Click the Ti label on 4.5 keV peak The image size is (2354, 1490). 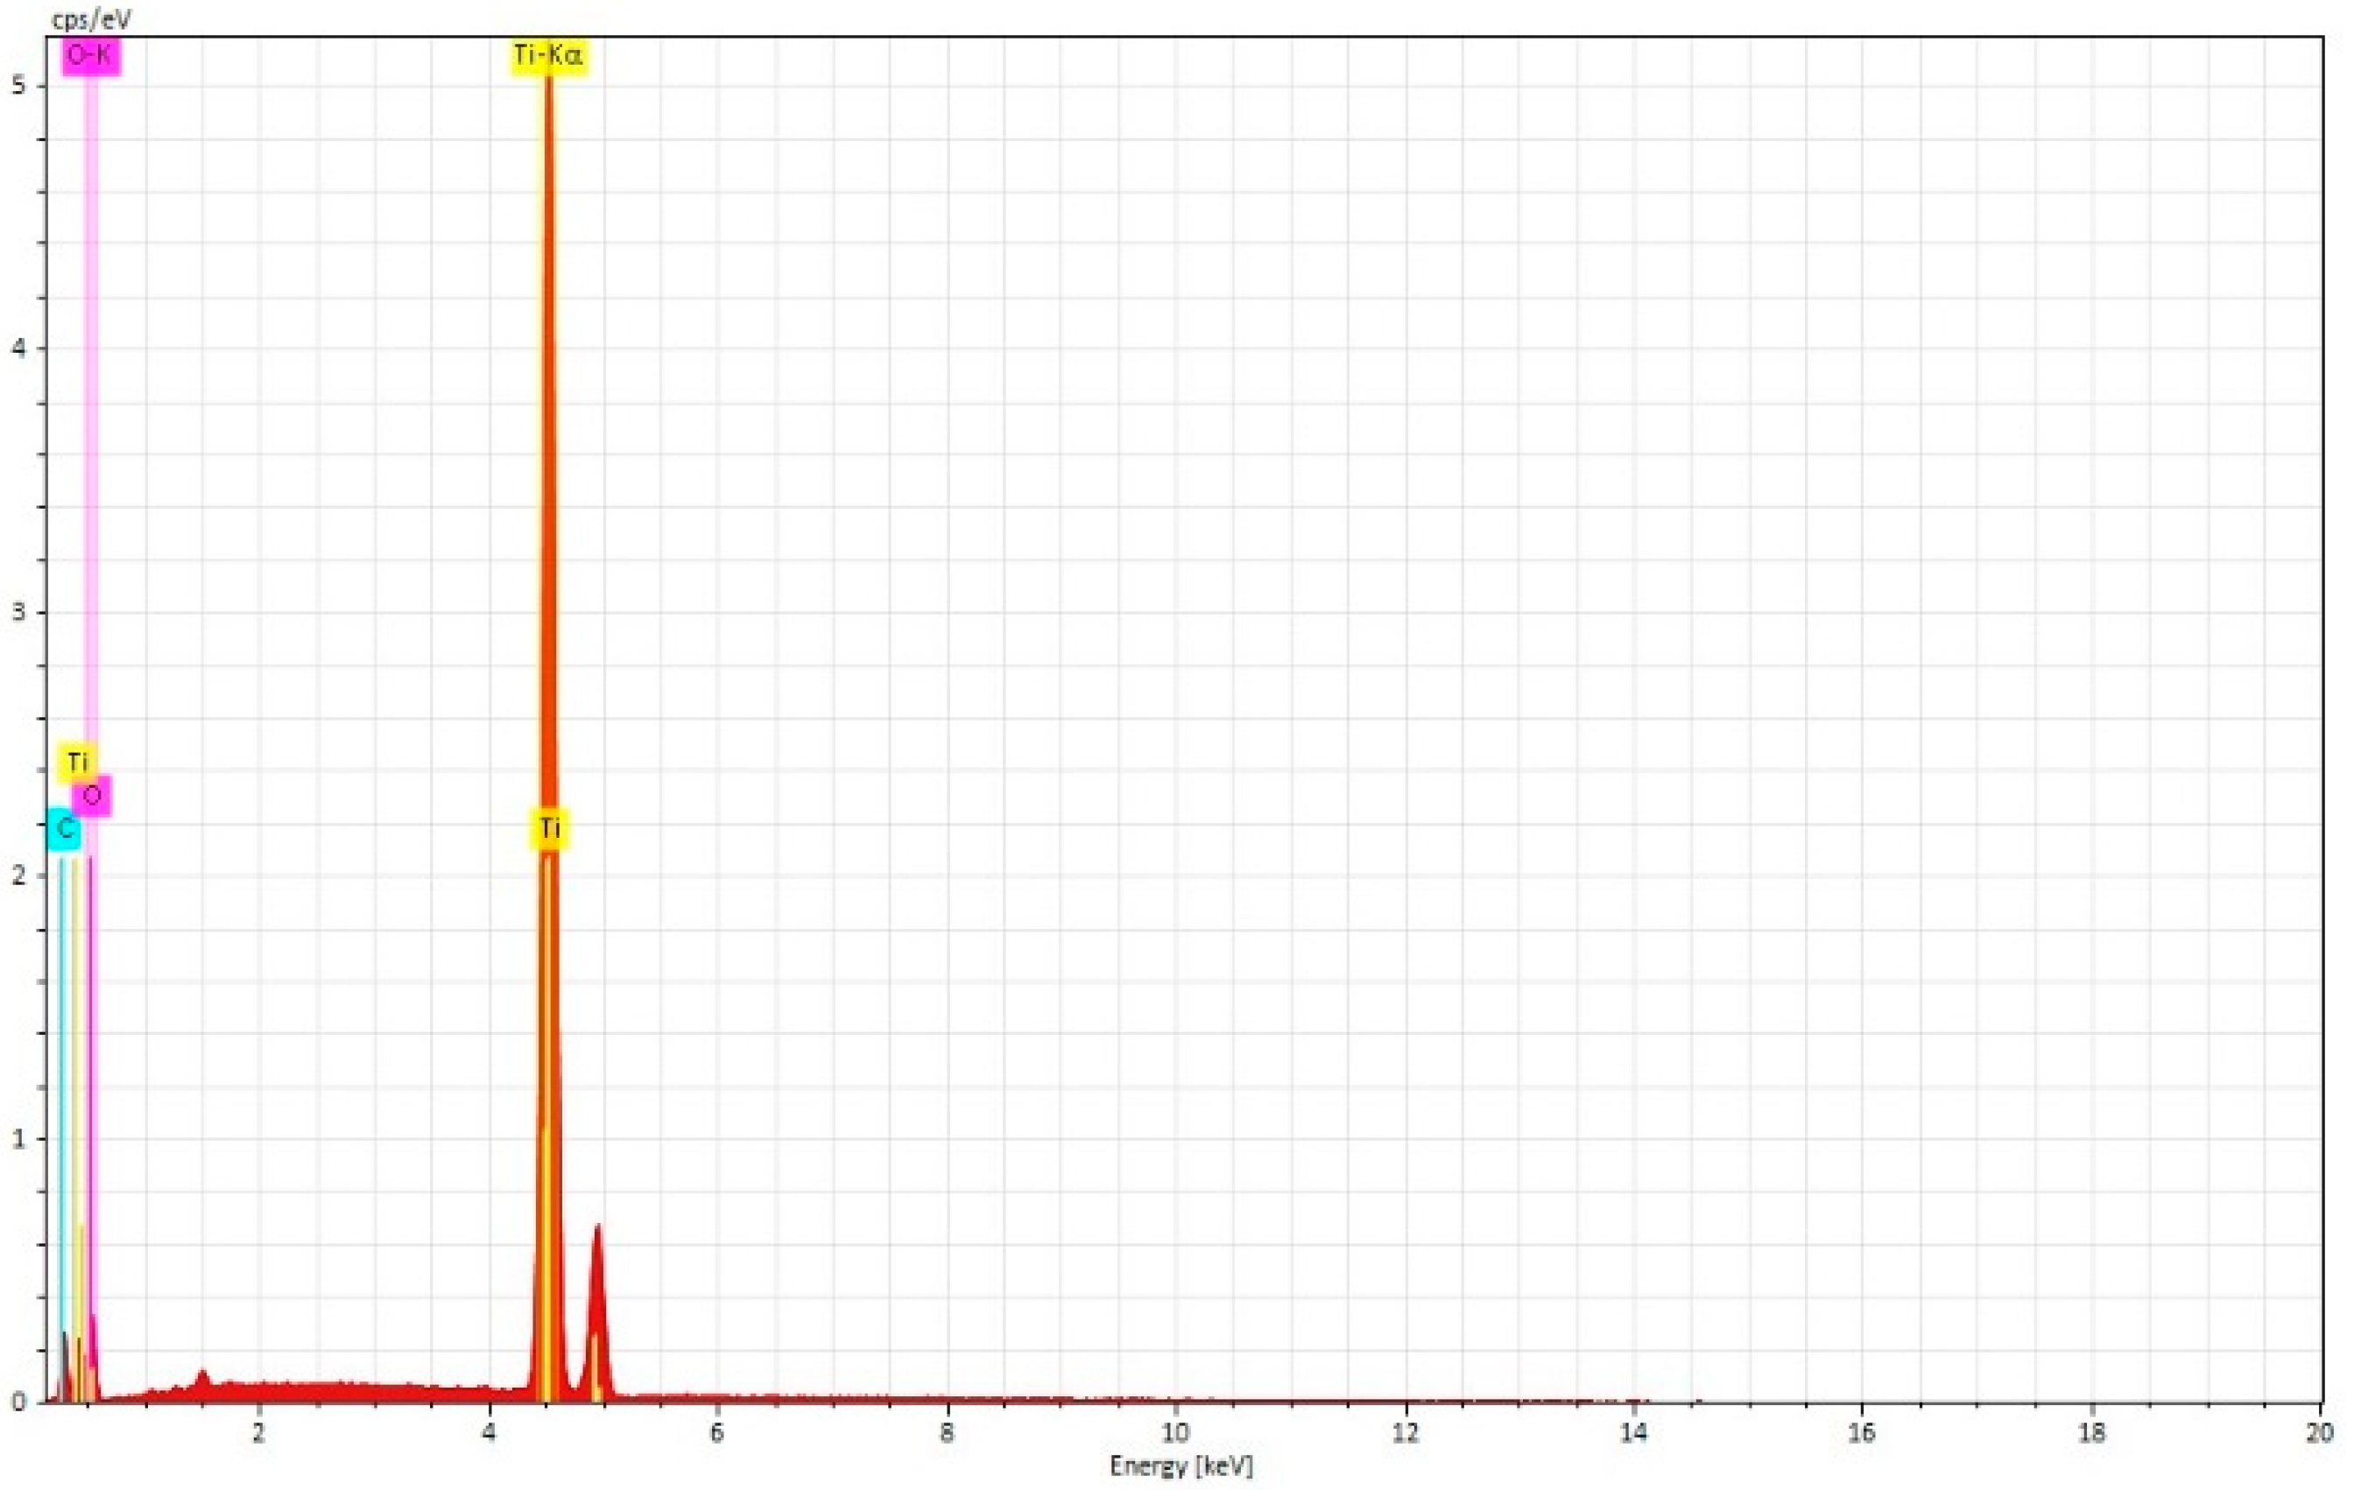550,828
